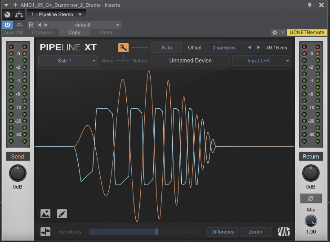The image size is (330, 242).
Task: Click the sidechain icon below the power button
Action: tap(19, 25)
